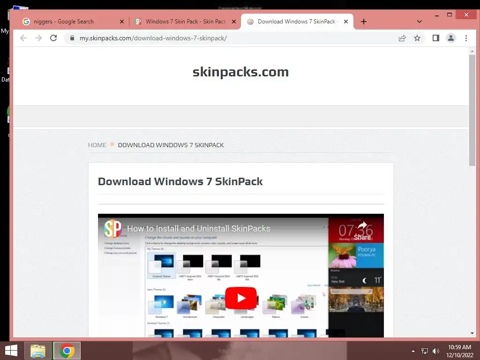
Task: Go to the HOME breadcrumb link
Action: (x=97, y=145)
